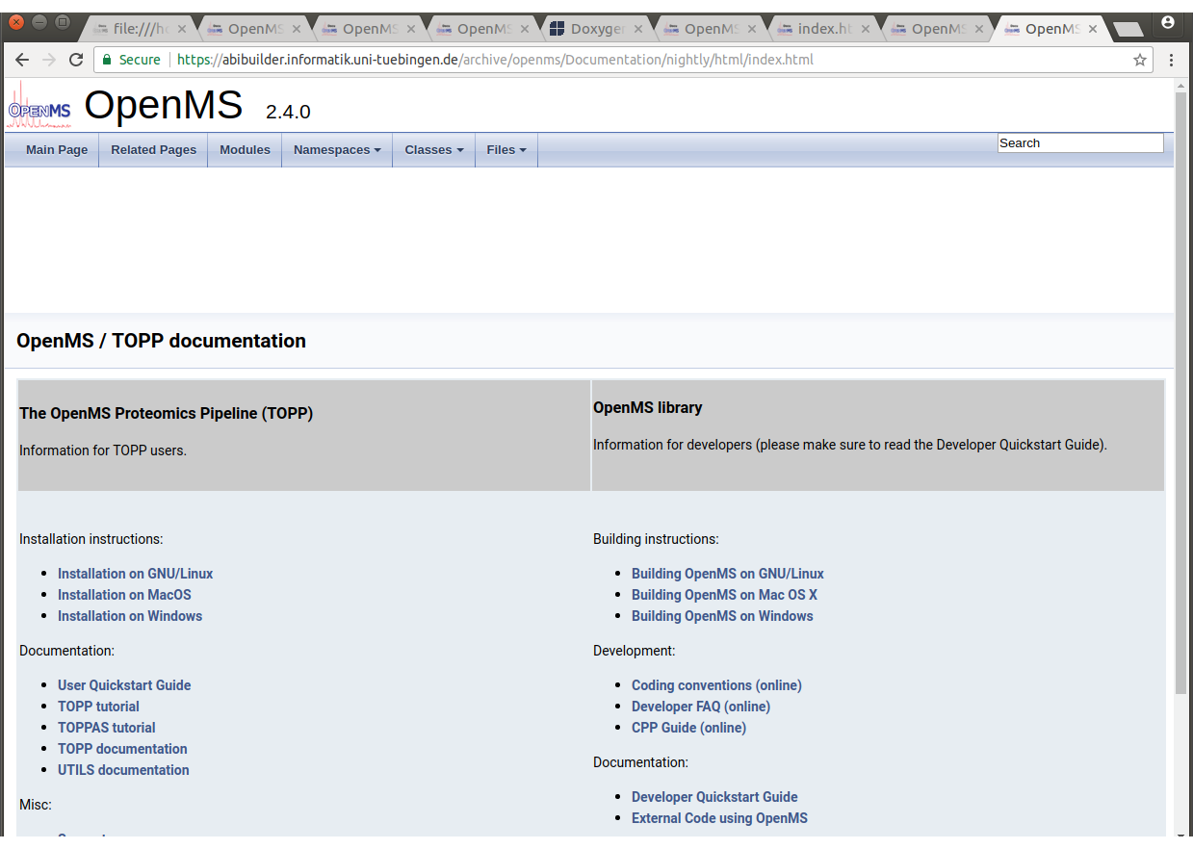Reload the current page

click(76, 60)
